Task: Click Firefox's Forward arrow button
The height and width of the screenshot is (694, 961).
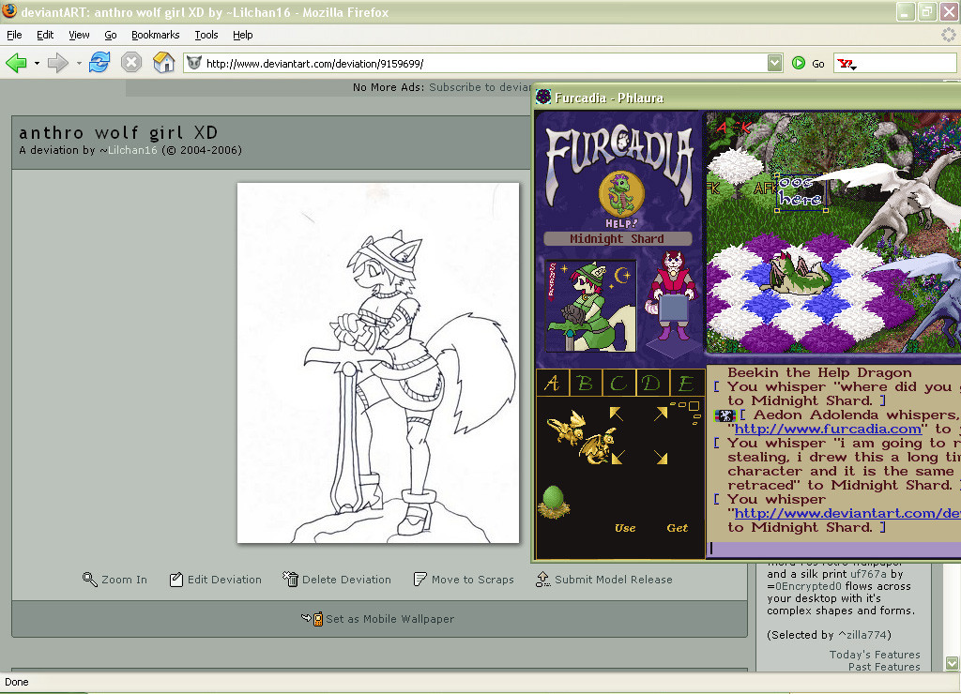Action: coord(57,63)
